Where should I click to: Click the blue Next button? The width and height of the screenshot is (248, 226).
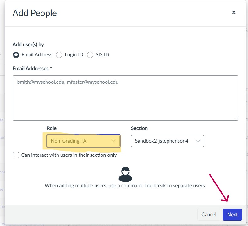coord(232,214)
